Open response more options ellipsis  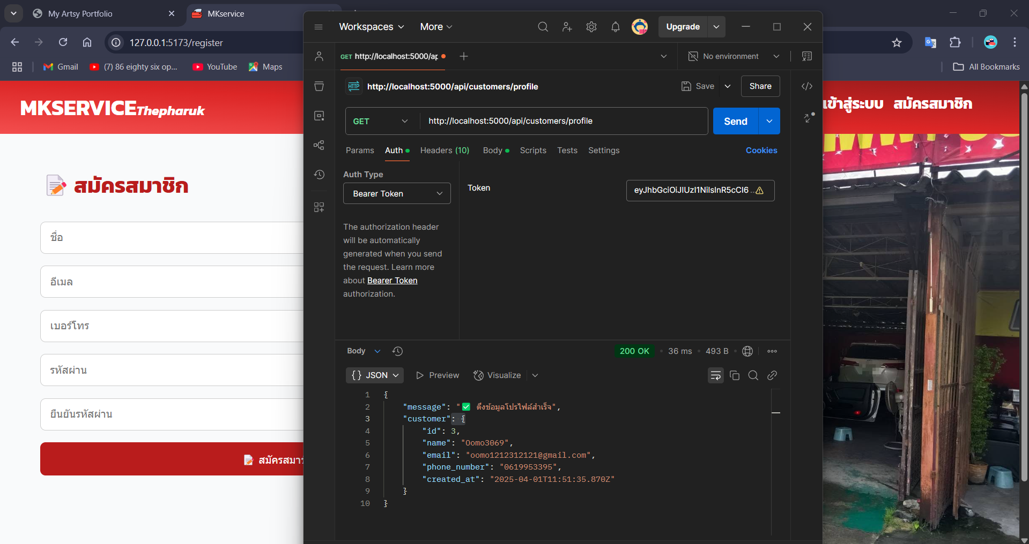(x=772, y=351)
